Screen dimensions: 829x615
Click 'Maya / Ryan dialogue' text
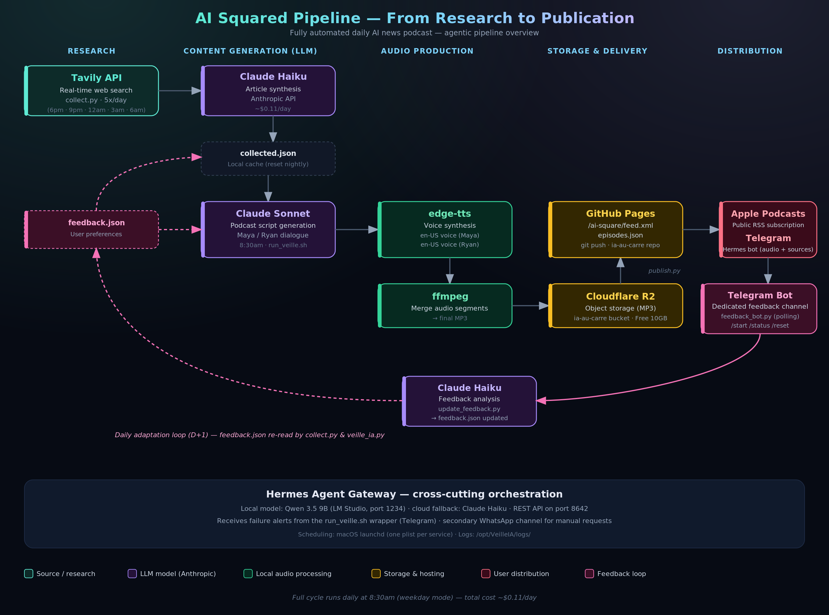click(273, 235)
